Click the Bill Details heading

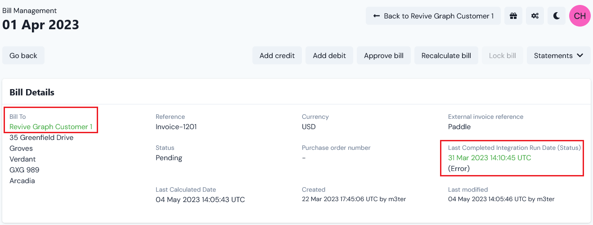click(32, 92)
